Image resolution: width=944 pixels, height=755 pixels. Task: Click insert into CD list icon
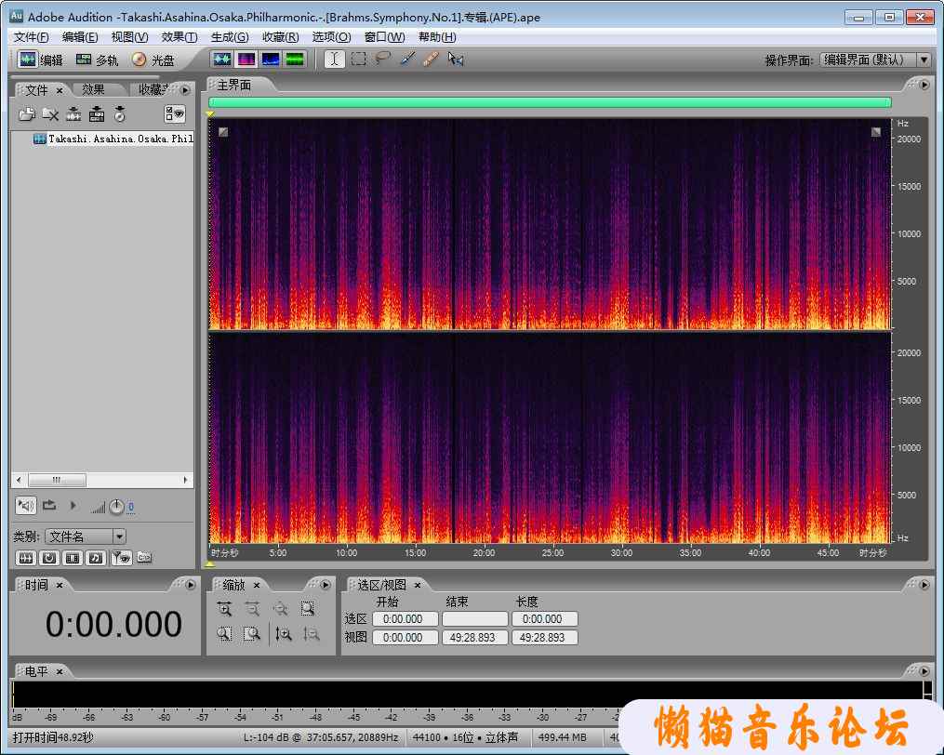120,113
